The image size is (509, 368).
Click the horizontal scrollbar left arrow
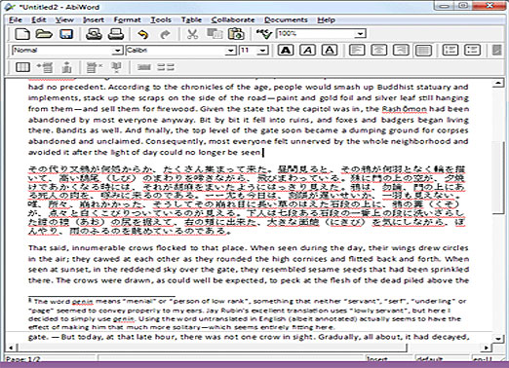coord(11,348)
